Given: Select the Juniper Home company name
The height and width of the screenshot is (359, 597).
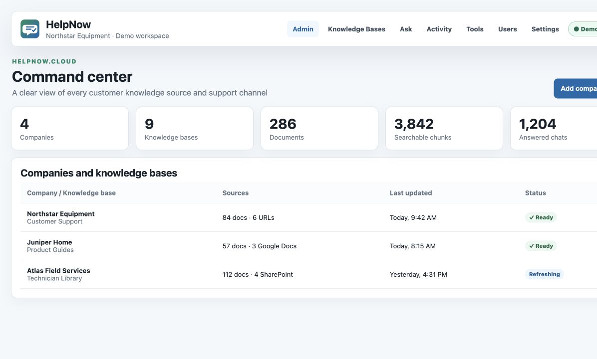Looking at the screenshot, I should (x=49, y=242).
